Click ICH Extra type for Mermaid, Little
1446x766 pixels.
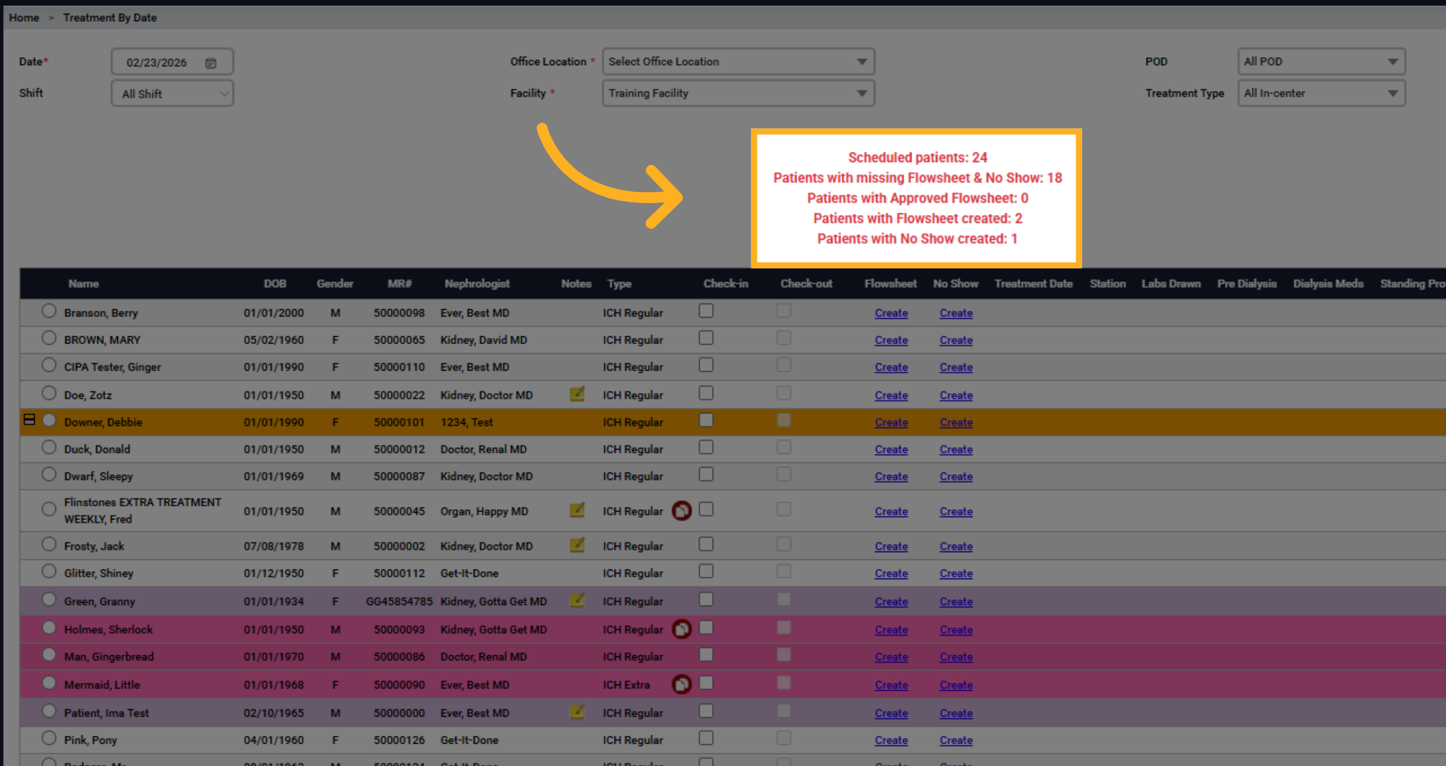626,685
